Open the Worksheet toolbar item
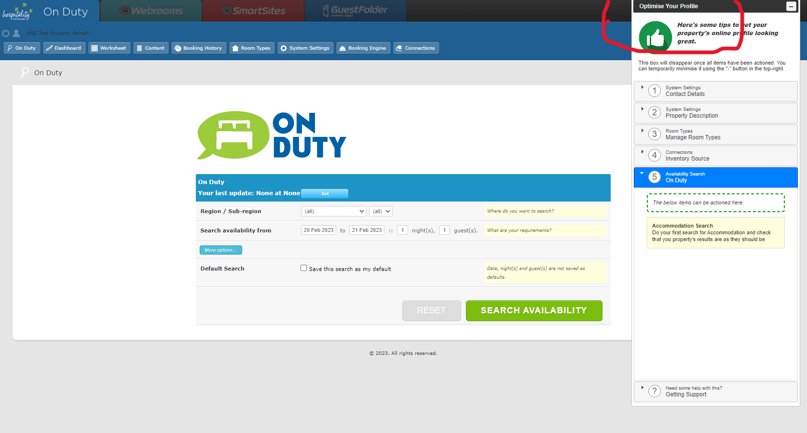The height and width of the screenshot is (433, 807). tap(109, 48)
